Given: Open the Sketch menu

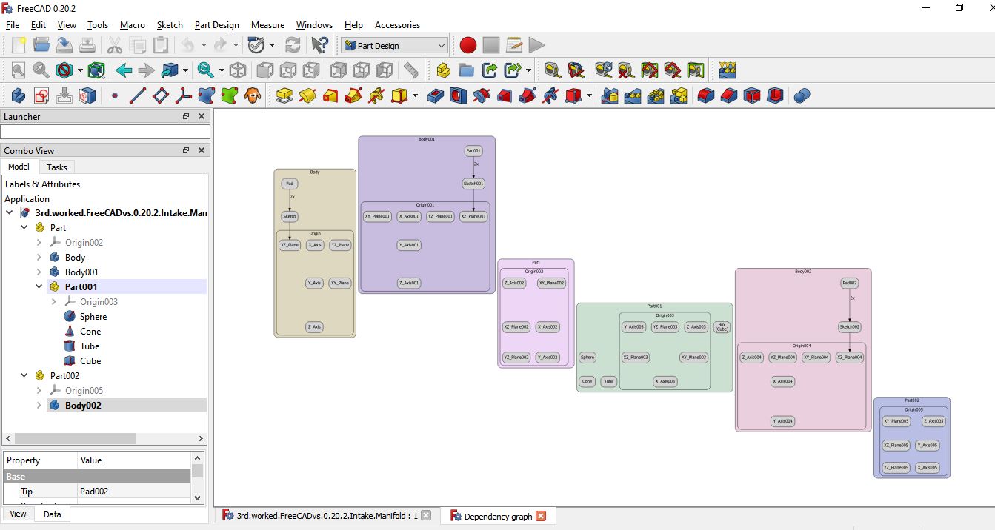Looking at the screenshot, I should [170, 24].
